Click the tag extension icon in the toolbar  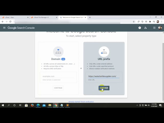click(138, 22)
